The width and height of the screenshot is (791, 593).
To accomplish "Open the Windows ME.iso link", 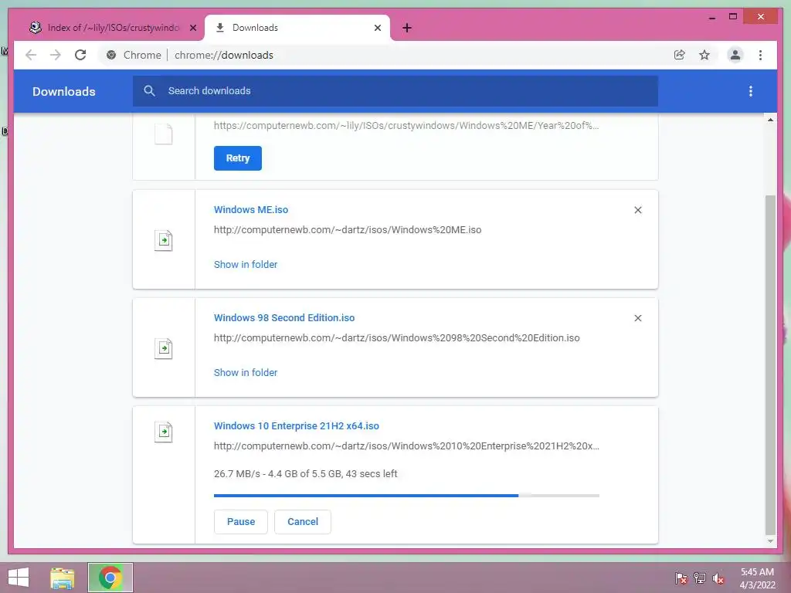I will 251,210.
